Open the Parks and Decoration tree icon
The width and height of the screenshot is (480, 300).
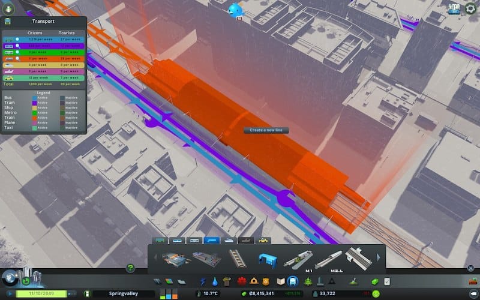click(308, 281)
